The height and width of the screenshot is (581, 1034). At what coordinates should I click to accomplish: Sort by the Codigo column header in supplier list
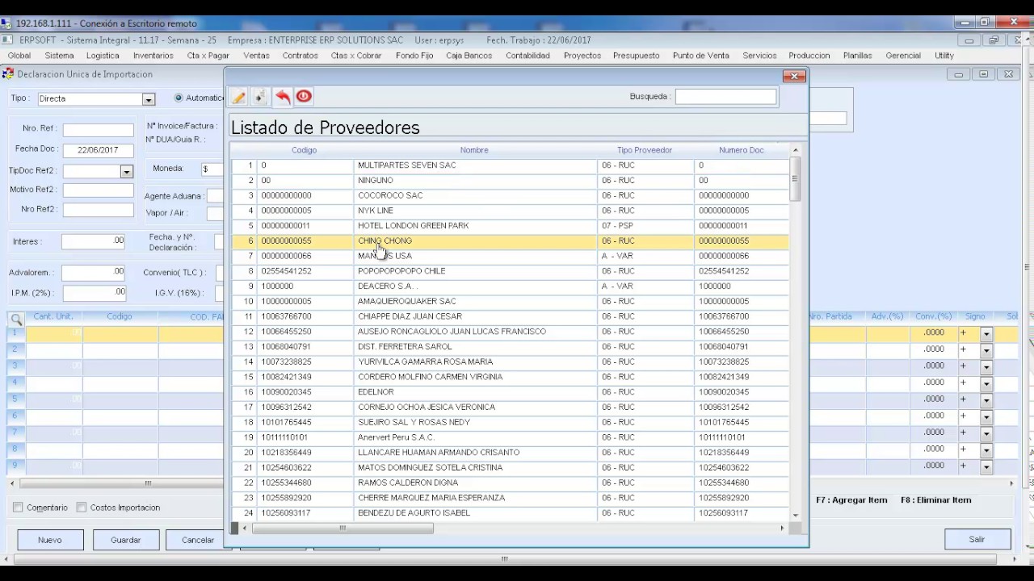tap(305, 150)
